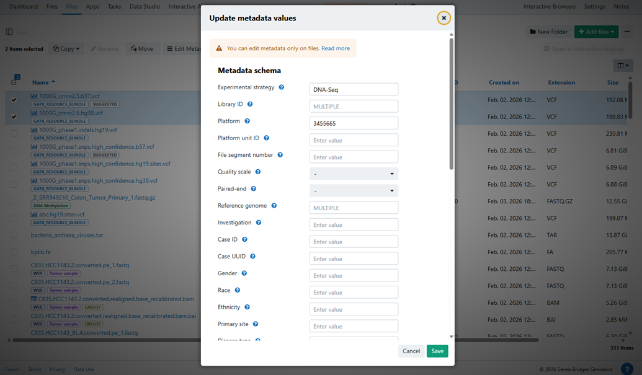642x375 pixels.
Task: Open the Copy action in the file toolbar
Action: pos(66,48)
